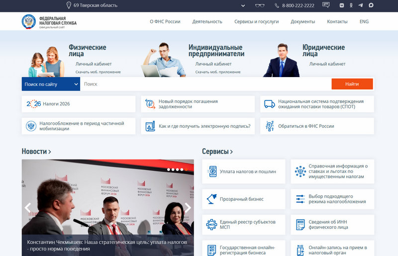This screenshot has width=398, height=256.
Task: Select the last orange carousel dot
Action: 186,170
